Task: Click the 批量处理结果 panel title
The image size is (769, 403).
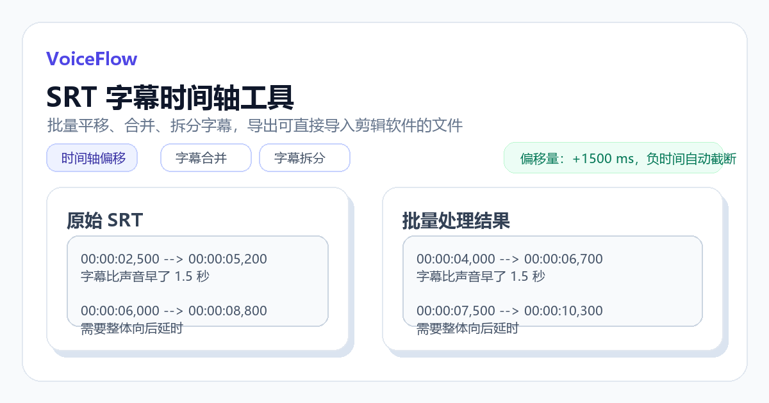Action: (456, 221)
